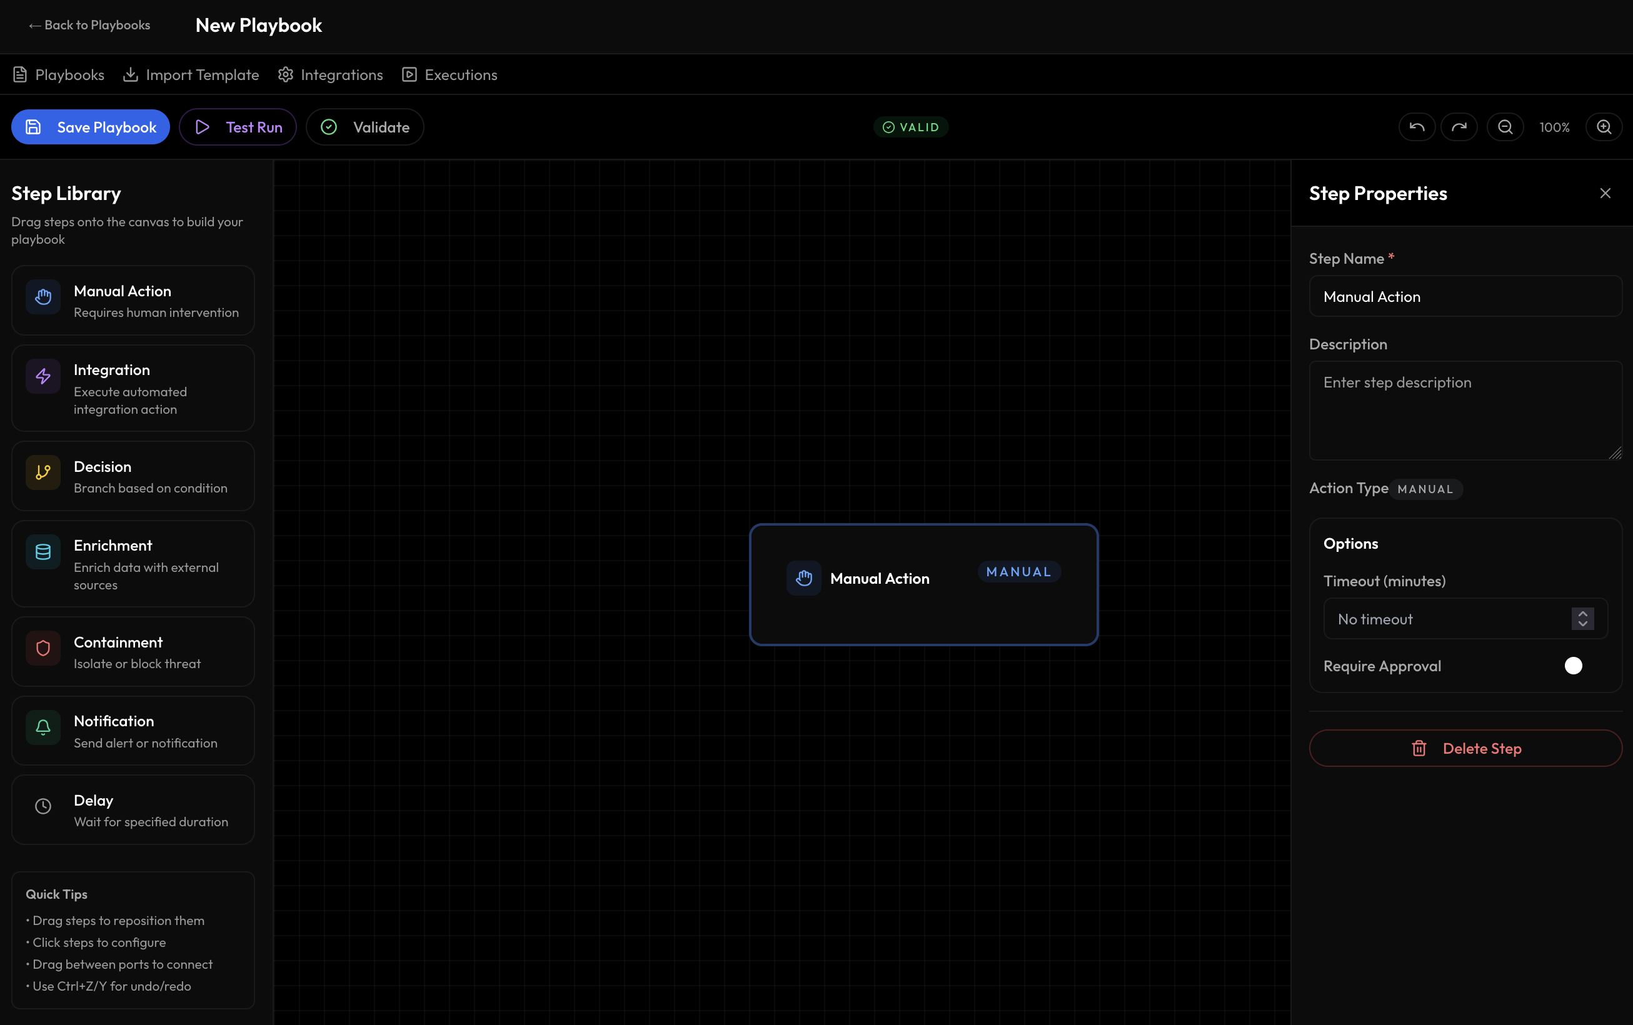This screenshot has height=1025, width=1633.
Task: Click the undo arrow icon
Action: coord(1417,127)
